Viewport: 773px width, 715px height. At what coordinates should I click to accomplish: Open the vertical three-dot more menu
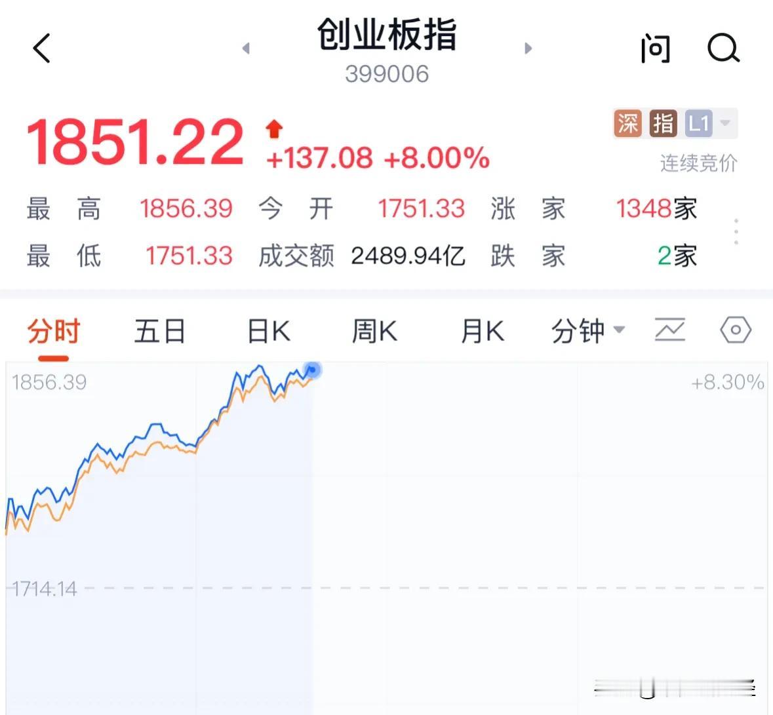(736, 231)
